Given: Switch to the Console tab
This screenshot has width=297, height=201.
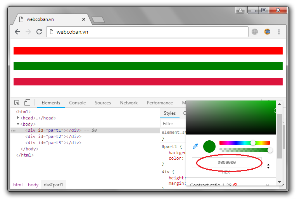Looking at the screenshot, I should tap(78, 103).
